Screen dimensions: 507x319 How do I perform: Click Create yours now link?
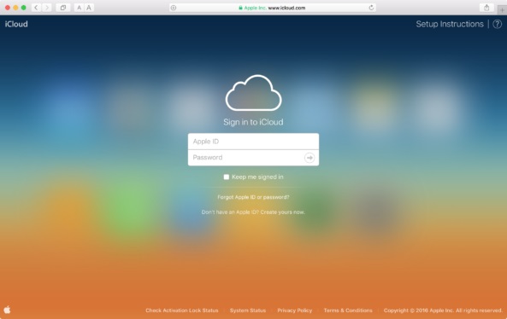pyautogui.click(x=283, y=212)
